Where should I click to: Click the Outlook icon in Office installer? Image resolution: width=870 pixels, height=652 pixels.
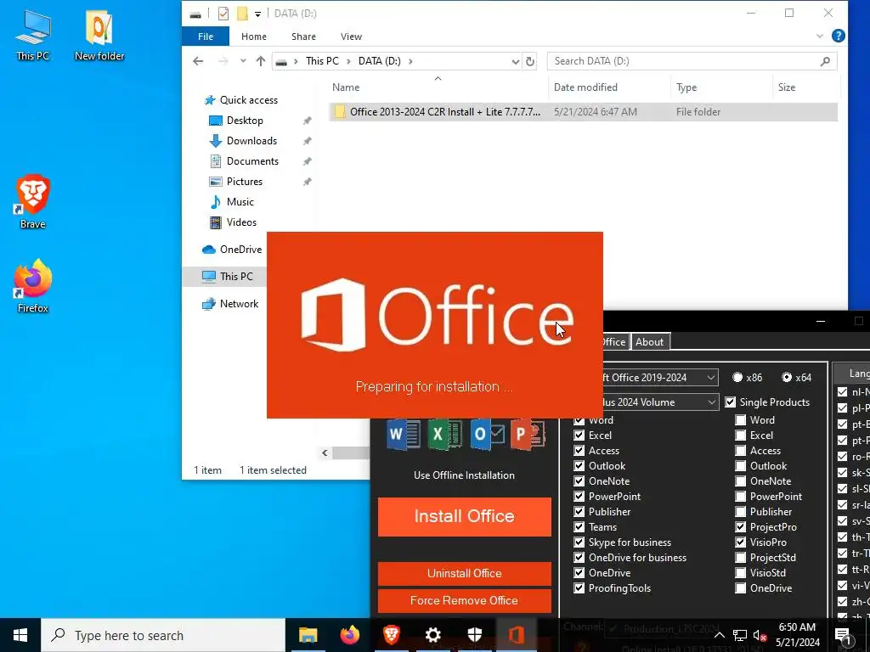point(487,434)
